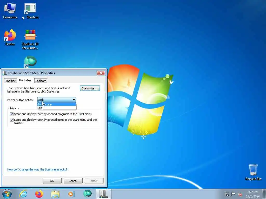This screenshot has width=266, height=199.
Task: Select the teal sphere shortcut above the dialog
Action: 30,62
